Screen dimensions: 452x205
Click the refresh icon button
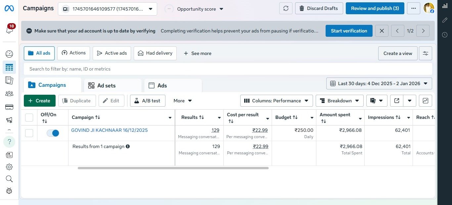286,8
